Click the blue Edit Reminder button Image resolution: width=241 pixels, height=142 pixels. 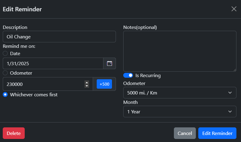point(217,133)
